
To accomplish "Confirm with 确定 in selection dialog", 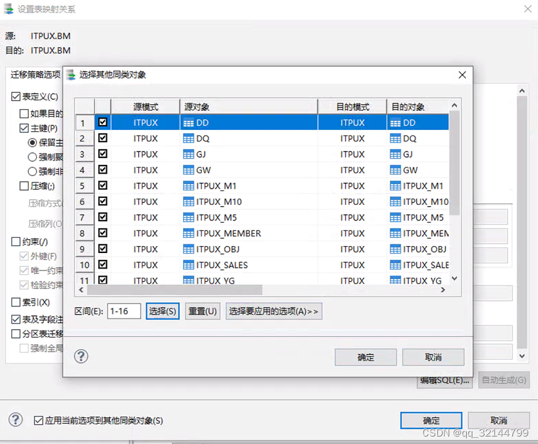I will [366, 357].
